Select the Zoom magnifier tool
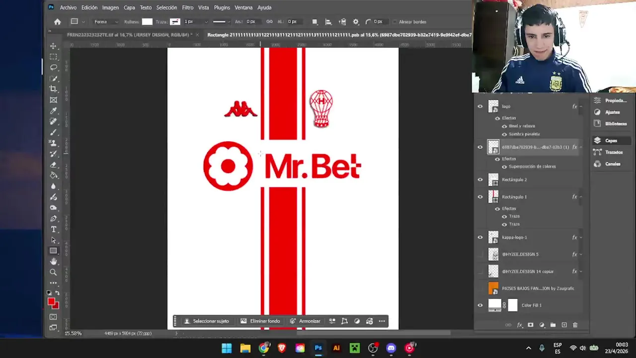Viewport: 636px width, 358px height. point(53,272)
